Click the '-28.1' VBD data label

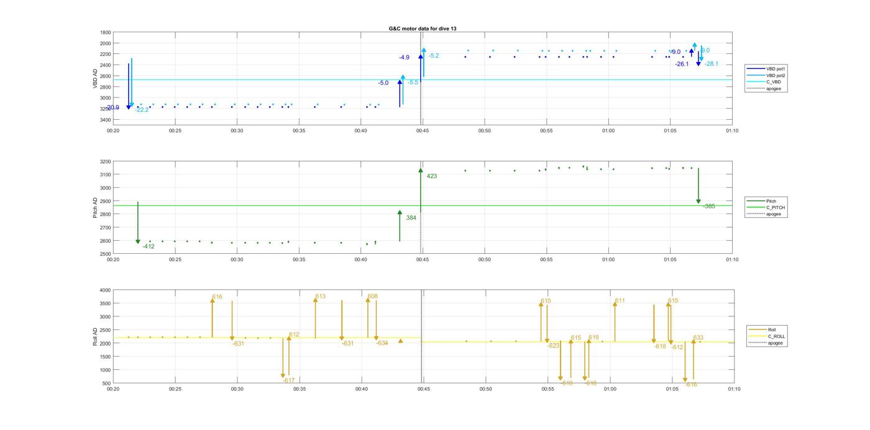point(712,64)
